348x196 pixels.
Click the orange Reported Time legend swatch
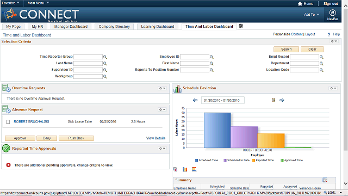pyautogui.click(x=253, y=160)
